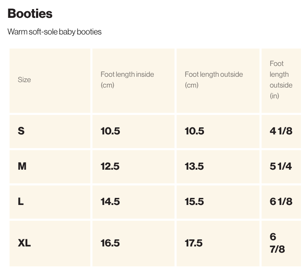
Task: Click the 4 1/8 inches cell
Action: (x=281, y=131)
